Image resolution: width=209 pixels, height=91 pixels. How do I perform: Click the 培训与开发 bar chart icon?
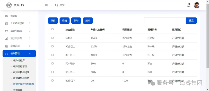coord(7,38)
